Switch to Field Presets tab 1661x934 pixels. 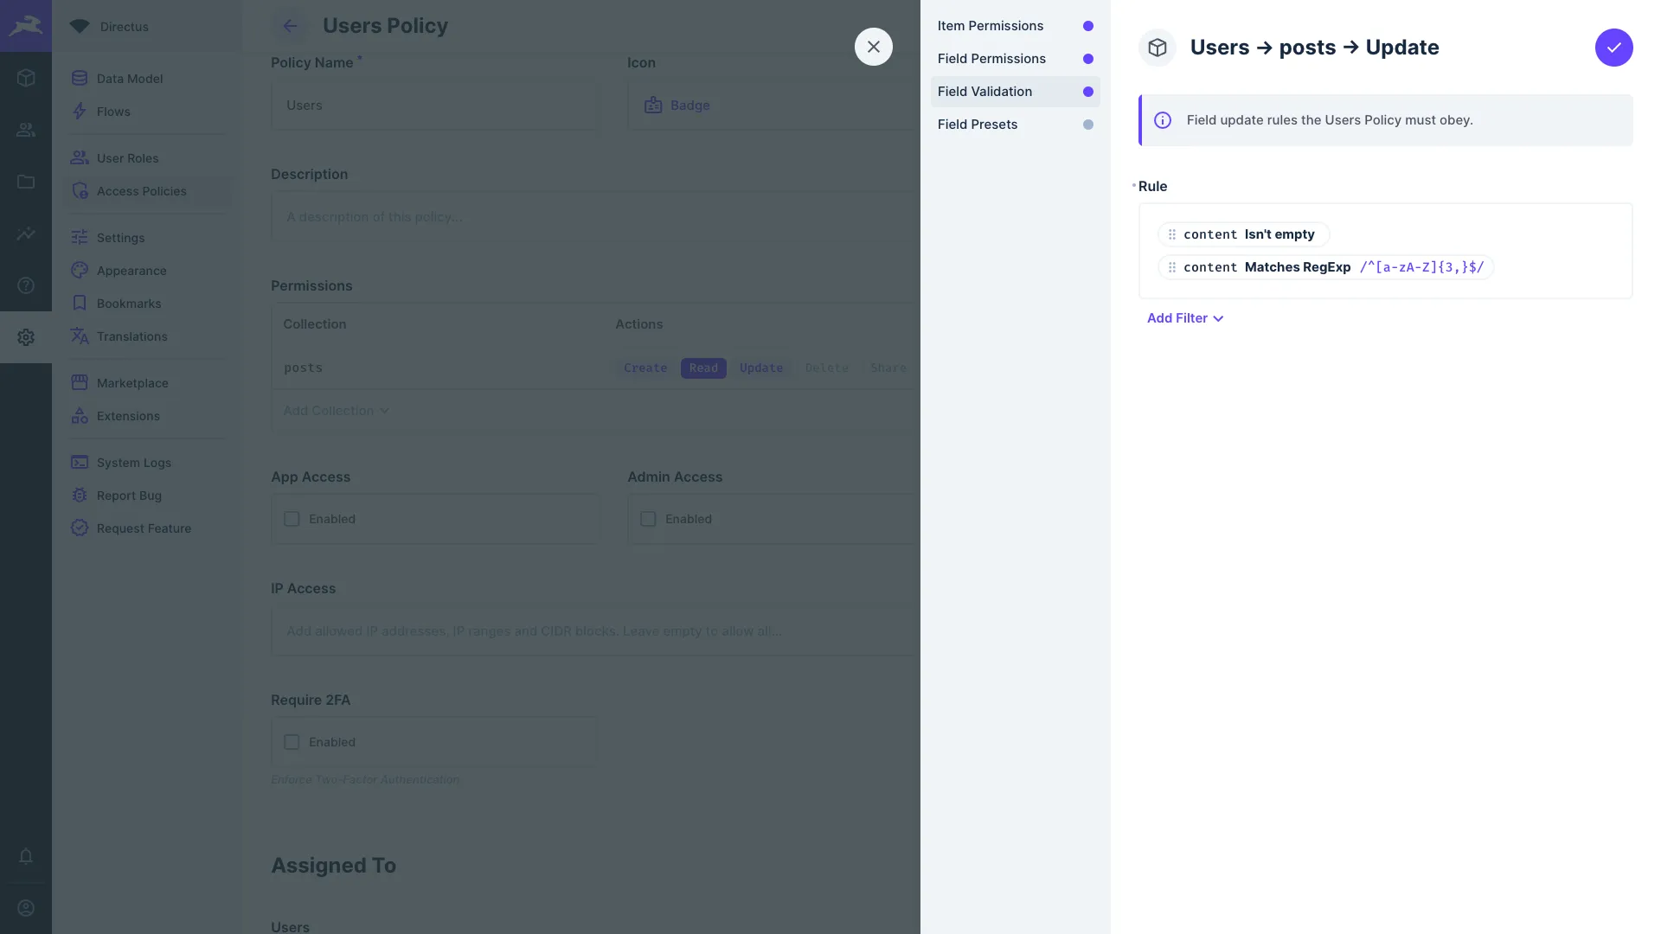pyautogui.click(x=978, y=125)
